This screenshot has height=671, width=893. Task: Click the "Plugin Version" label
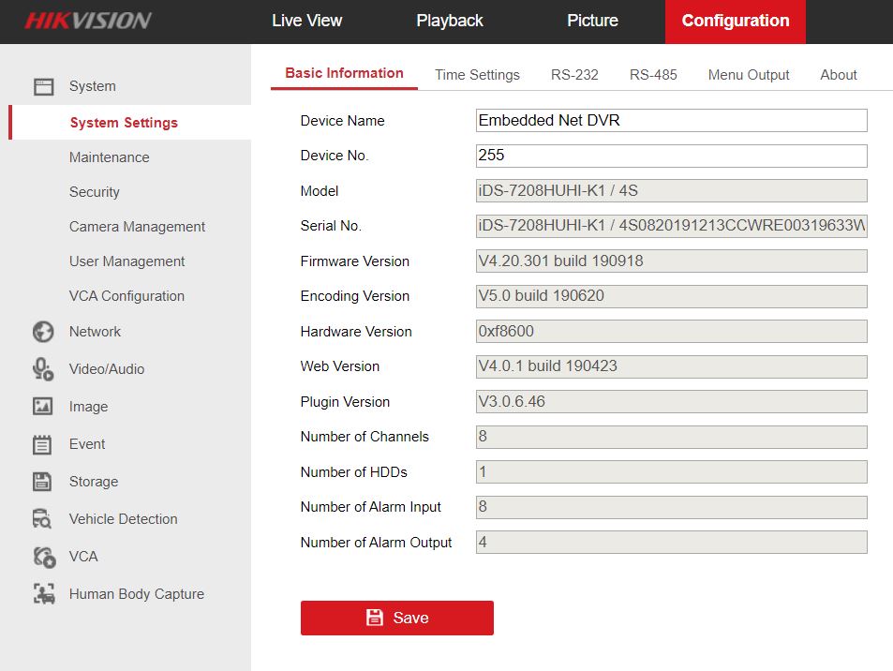(345, 402)
